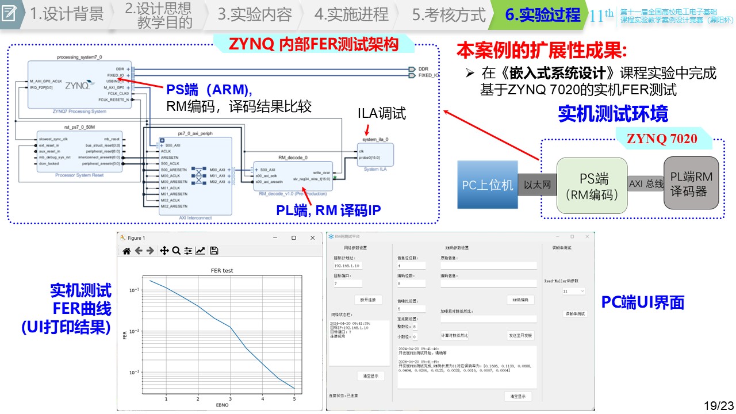
Task: Click the 发送至开发板 button
Action: pos(520,335)
